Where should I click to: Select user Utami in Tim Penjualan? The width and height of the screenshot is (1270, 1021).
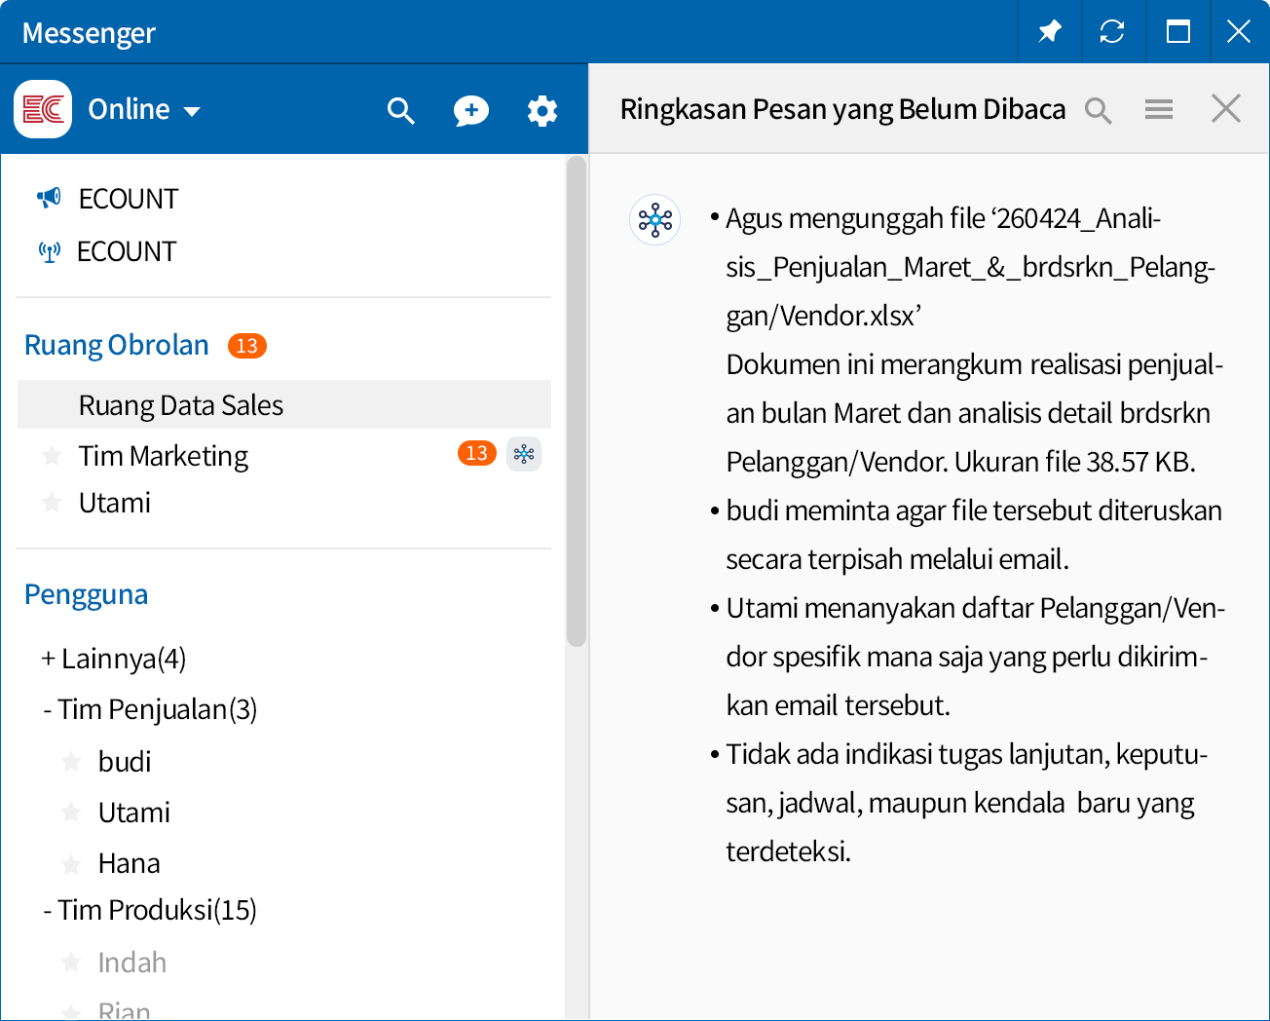click(134, 813)
